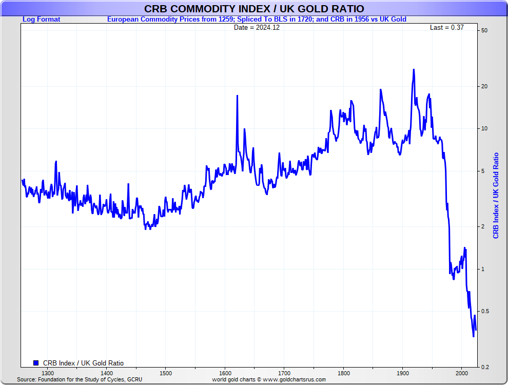This screenshot has width=508, height=385.
Task: Click the x-axis label 1600
Action: 225,373
